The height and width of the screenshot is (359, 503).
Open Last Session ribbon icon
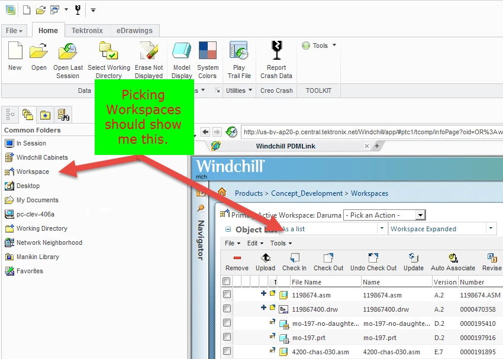67,51
